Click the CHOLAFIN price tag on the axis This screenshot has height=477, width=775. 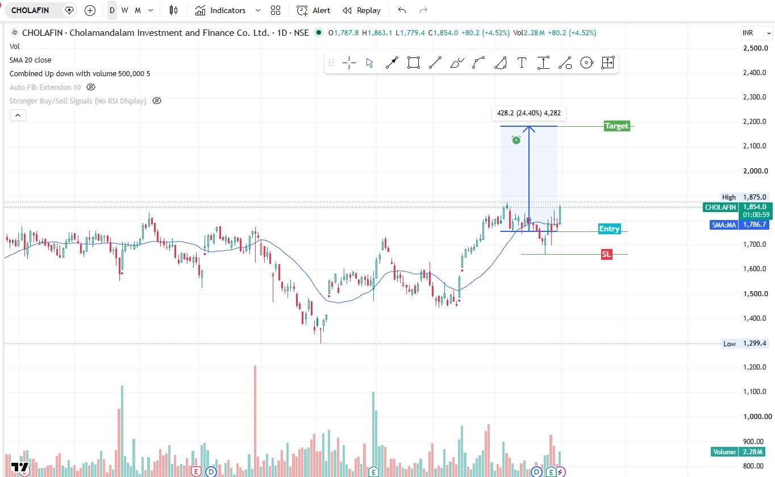pos(720,208)
